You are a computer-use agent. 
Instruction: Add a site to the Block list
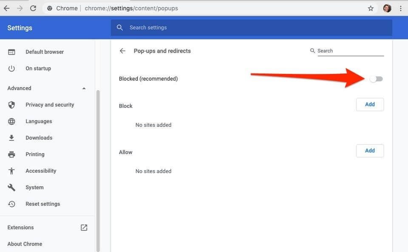coord(370,104)
